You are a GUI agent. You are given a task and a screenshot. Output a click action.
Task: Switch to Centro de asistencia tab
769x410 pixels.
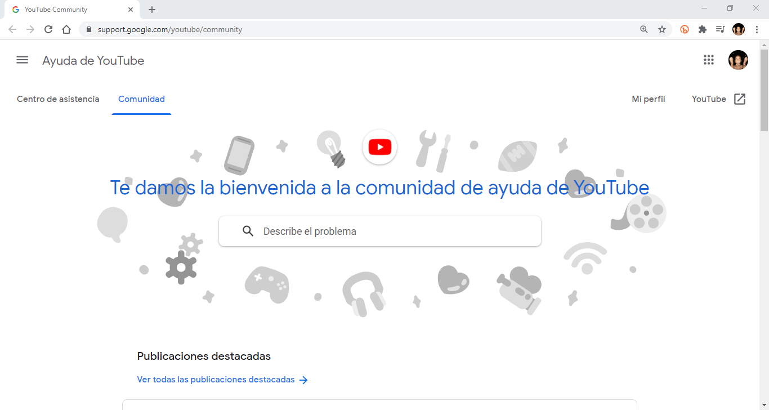coord(58,99)
